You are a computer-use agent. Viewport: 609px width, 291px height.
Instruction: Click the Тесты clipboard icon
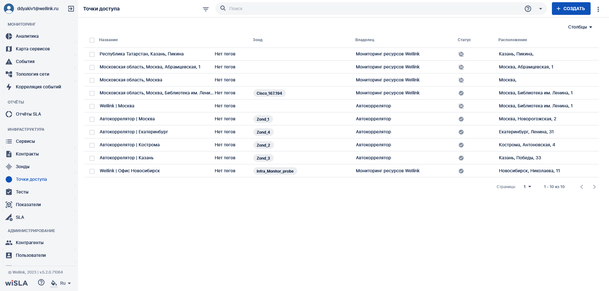point(9,192)
